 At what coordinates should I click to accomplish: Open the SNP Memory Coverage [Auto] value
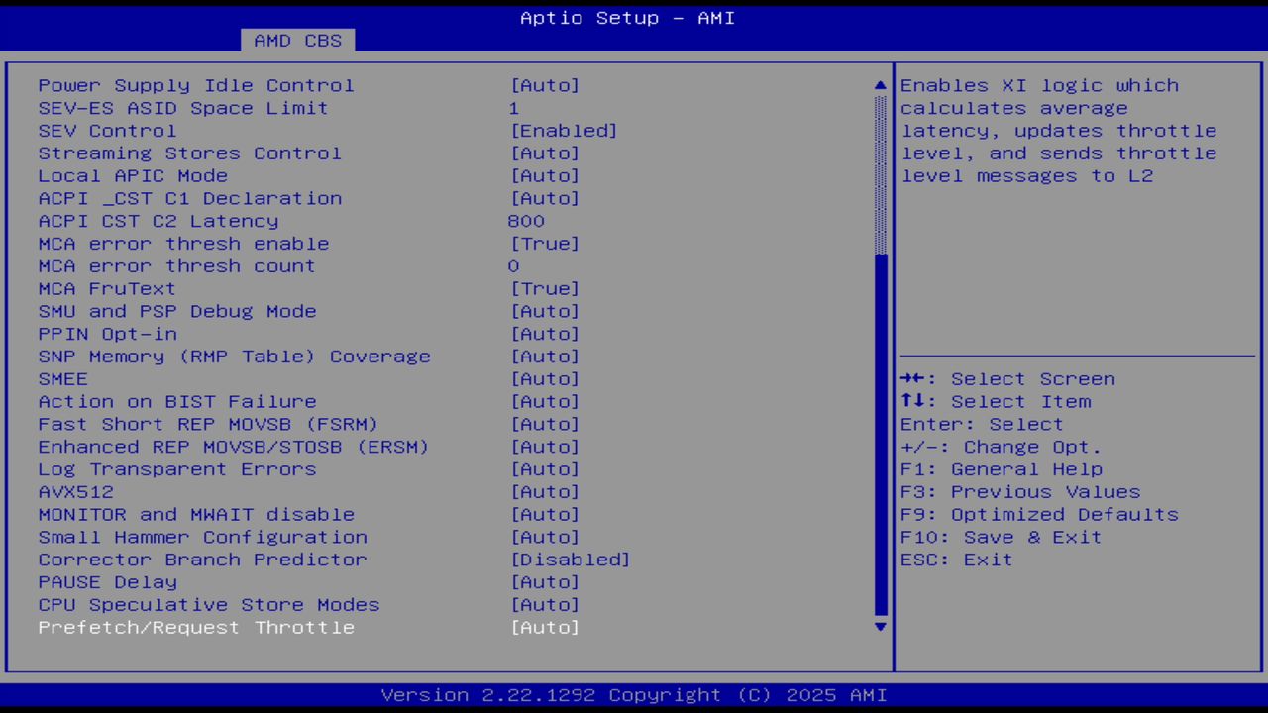(545, 356)
